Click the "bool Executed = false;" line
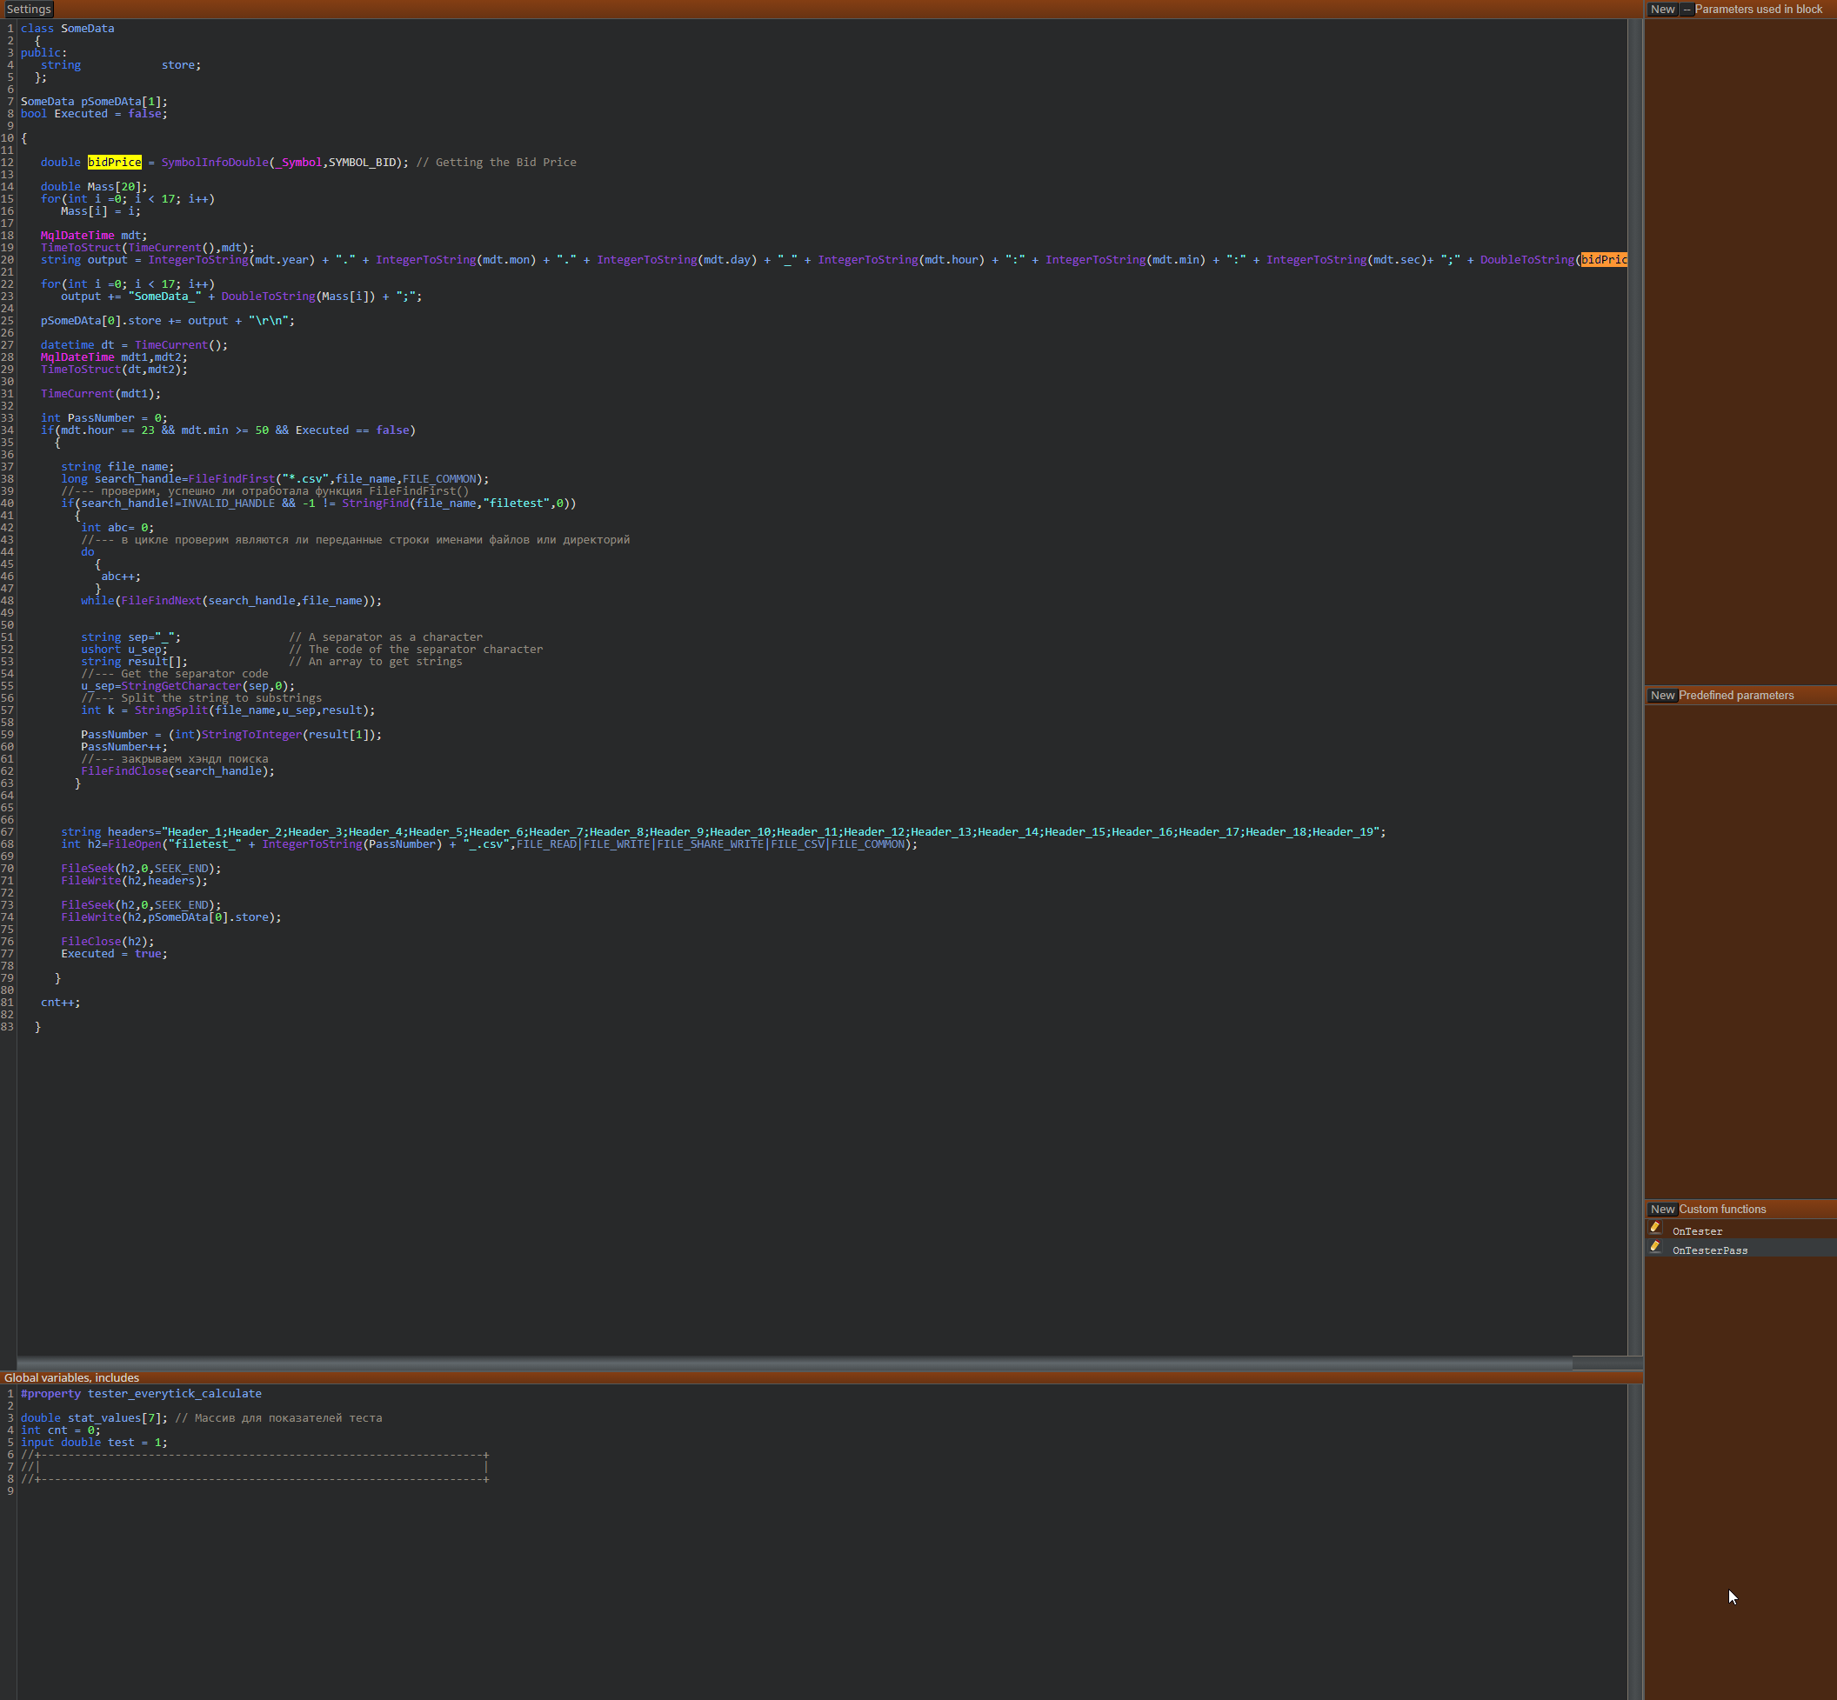This screenshot has height=1700, width=1837. 94,114
